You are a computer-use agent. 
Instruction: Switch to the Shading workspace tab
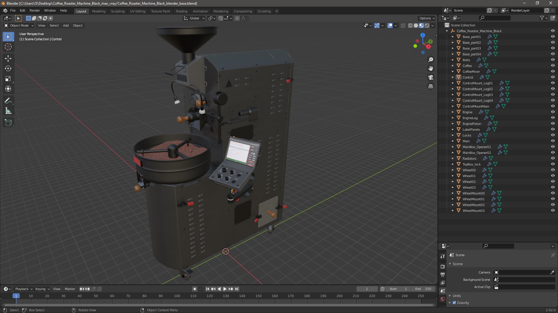click(x=181, y=11)
